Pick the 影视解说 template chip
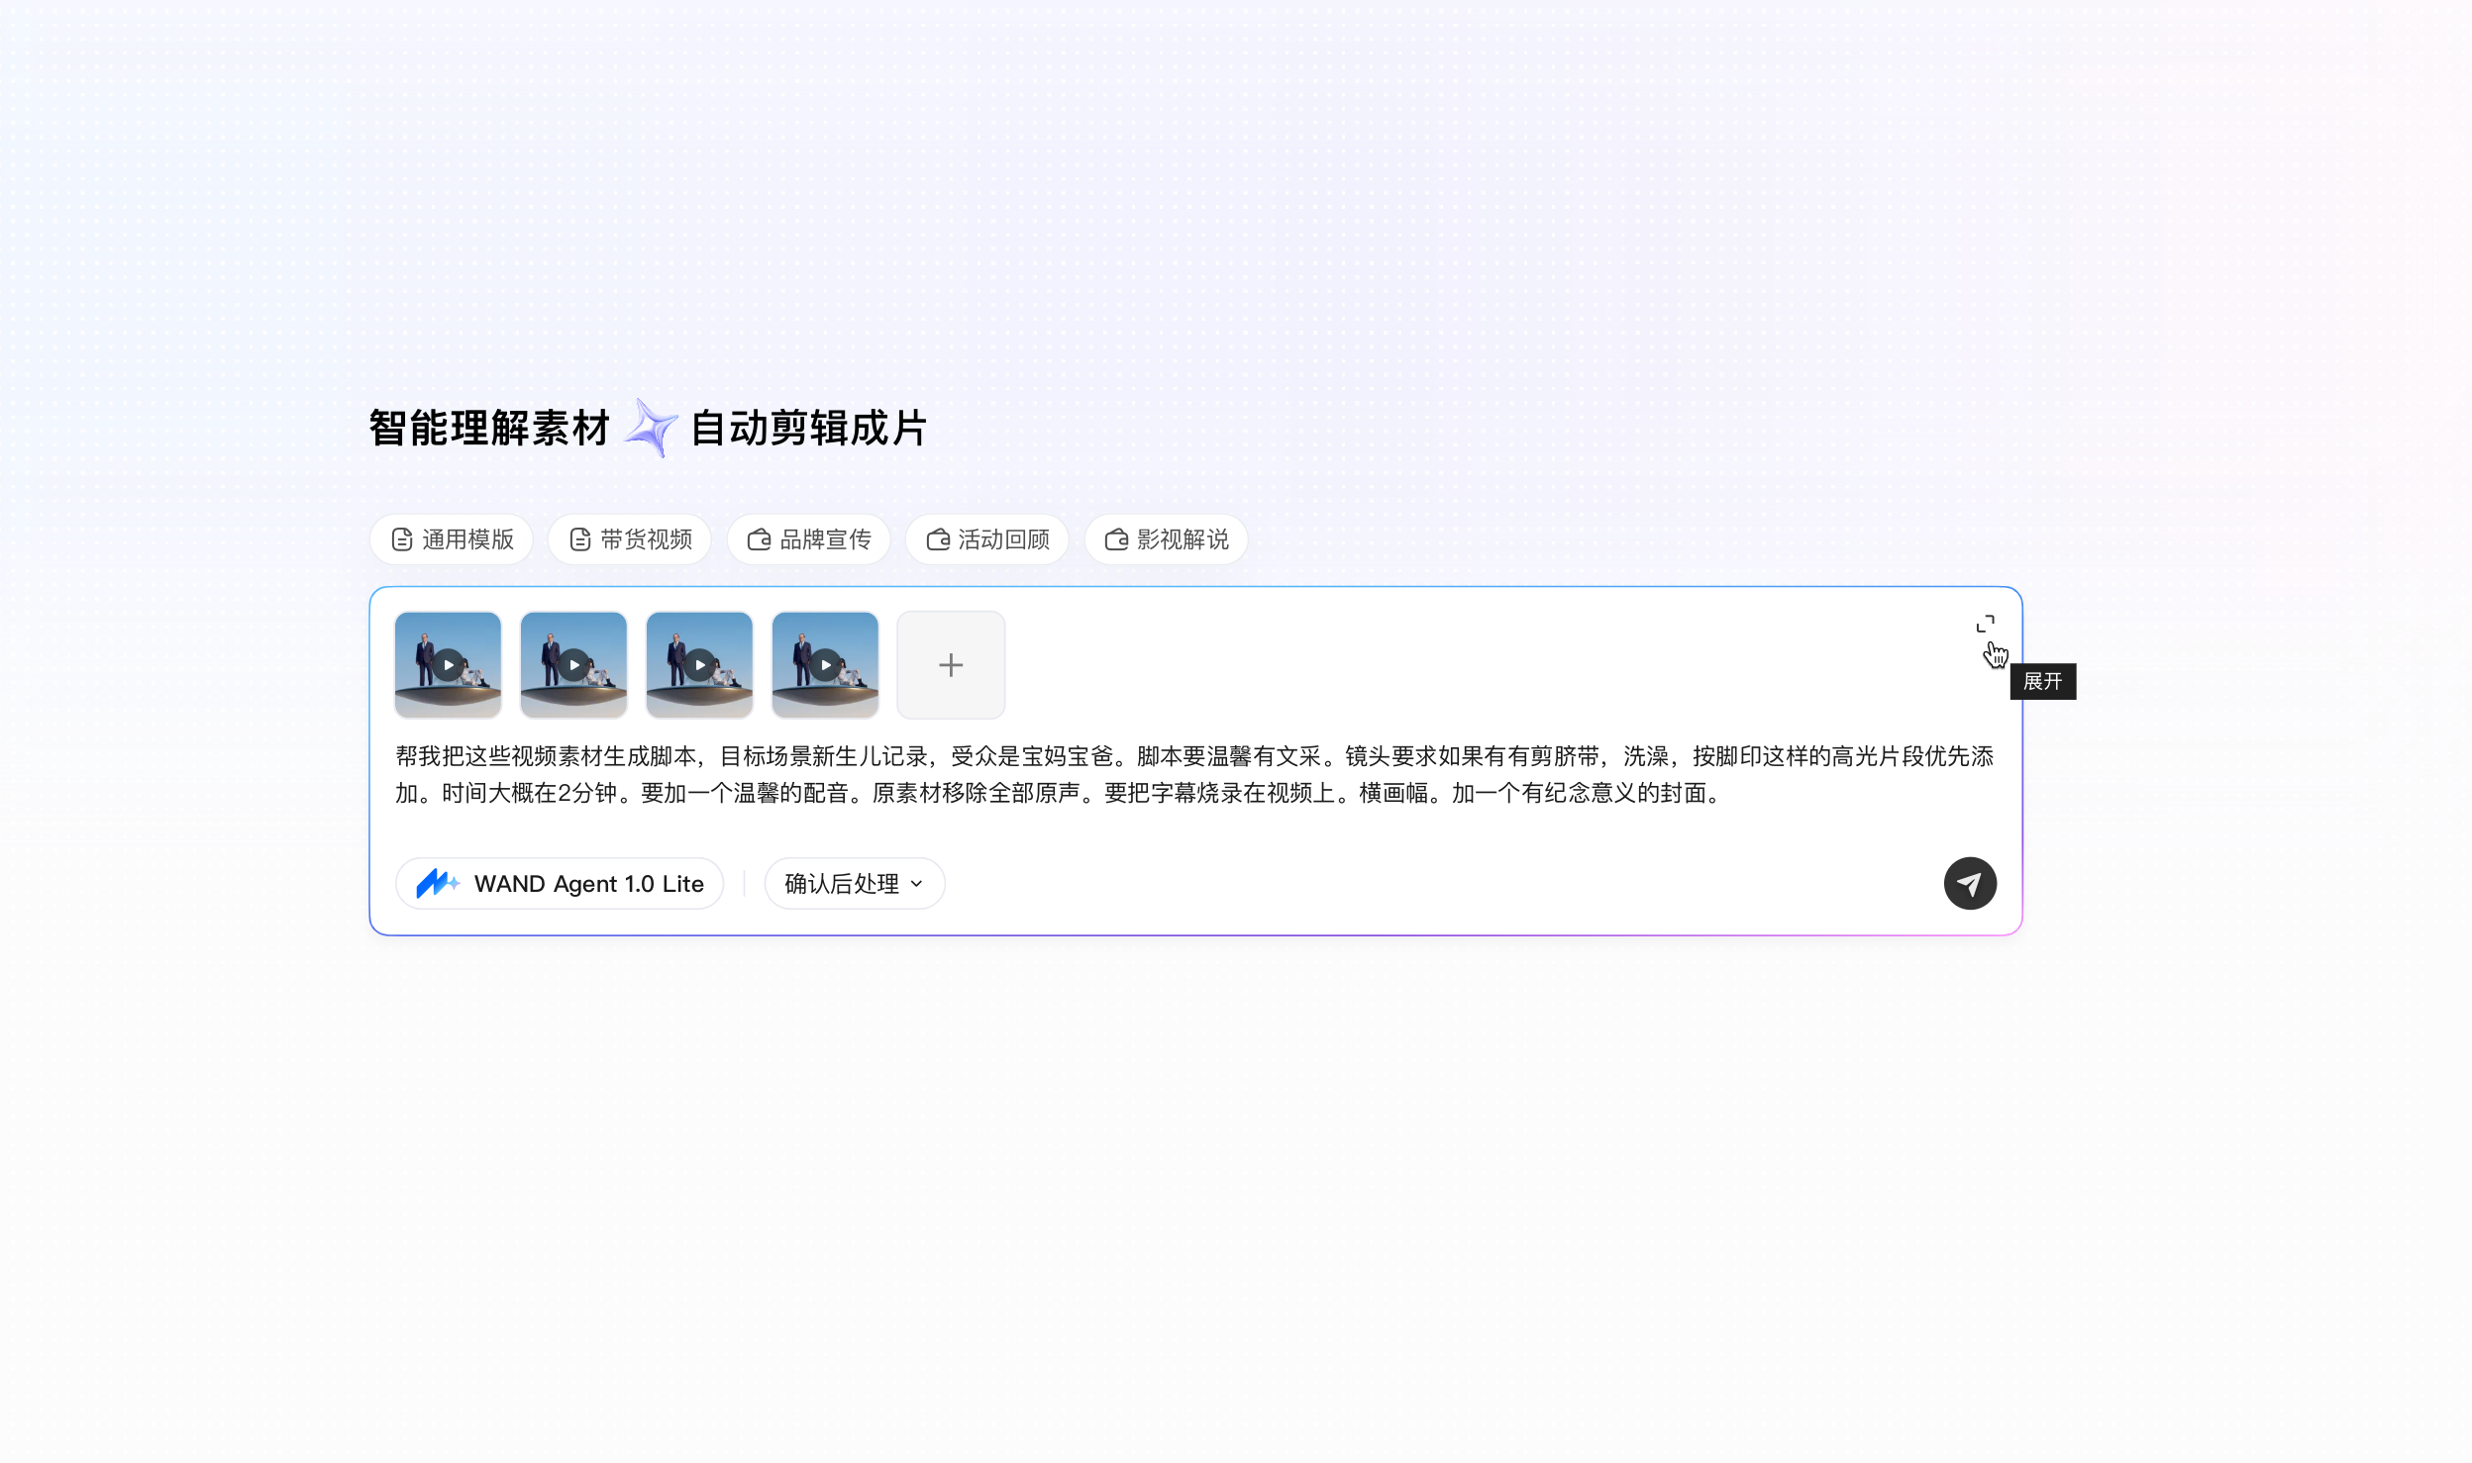The width and height of the screenshot is (2472, 1463). (1167, 539)
